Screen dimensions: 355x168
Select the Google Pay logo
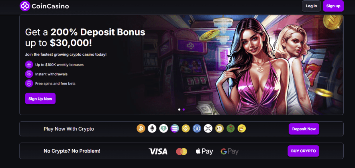pos(229,152)
